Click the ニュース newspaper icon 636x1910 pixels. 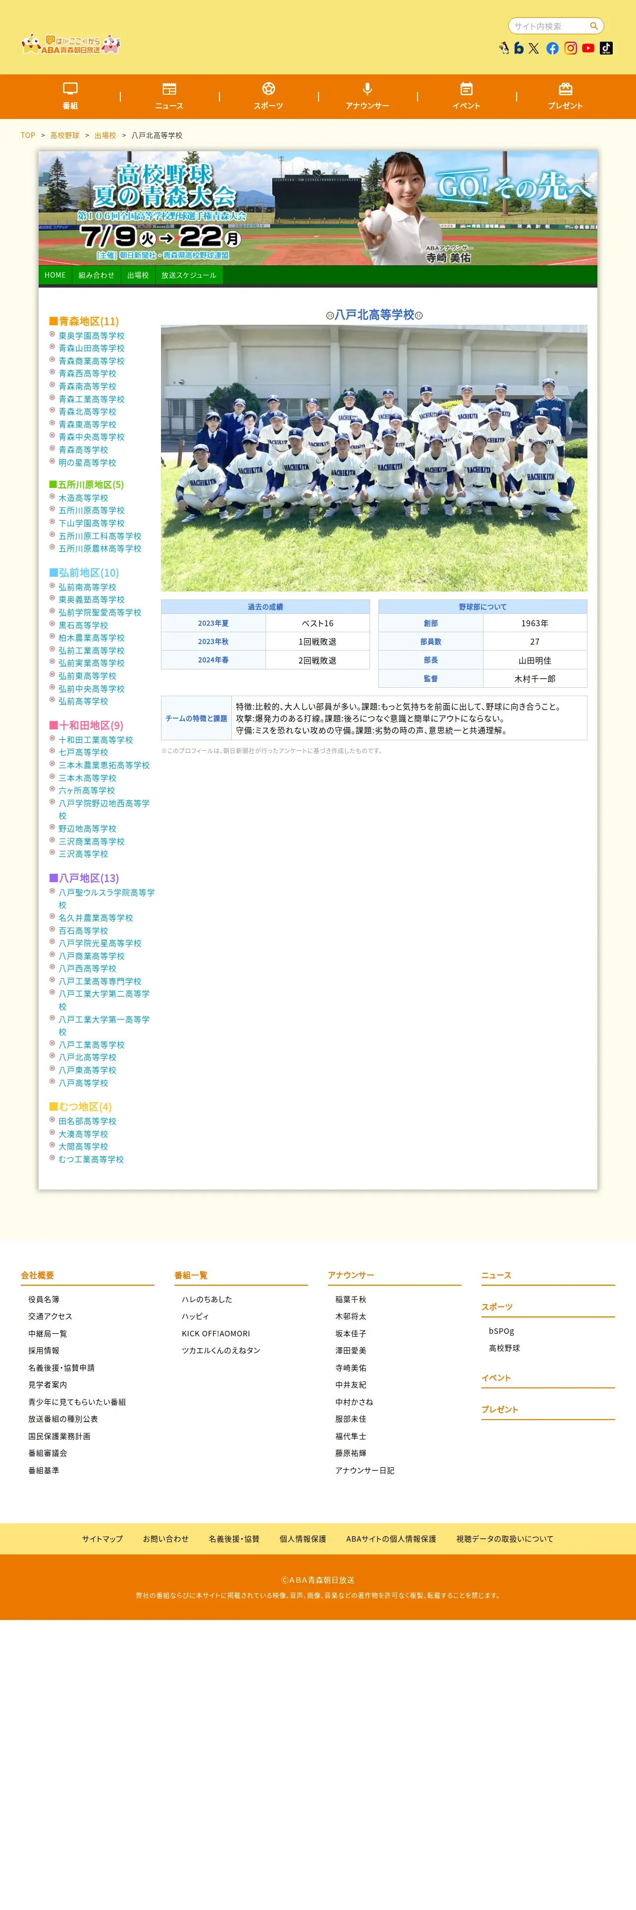[x=169, y=89]
